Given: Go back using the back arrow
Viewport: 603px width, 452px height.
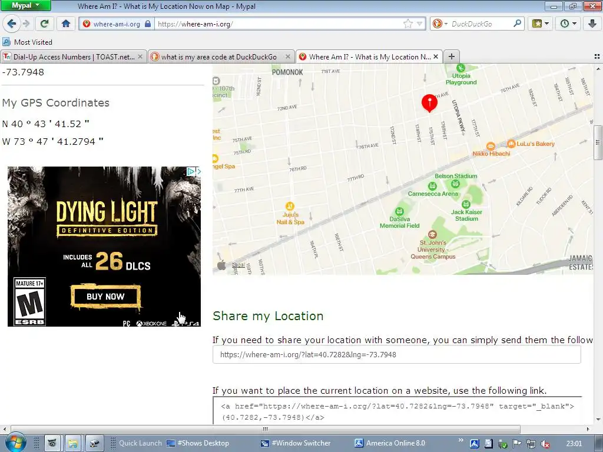Looking at the screenshot, I should click(x=12, y=24).
